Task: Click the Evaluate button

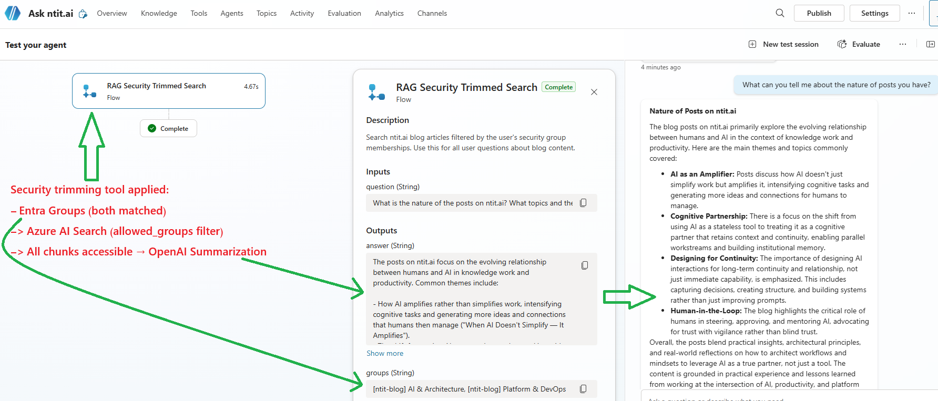Action: point(859,44)
